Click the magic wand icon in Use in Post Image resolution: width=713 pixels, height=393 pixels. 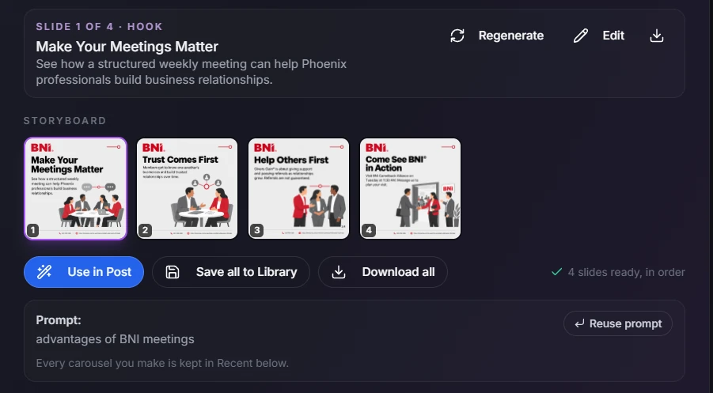click(x=44, y=272)
